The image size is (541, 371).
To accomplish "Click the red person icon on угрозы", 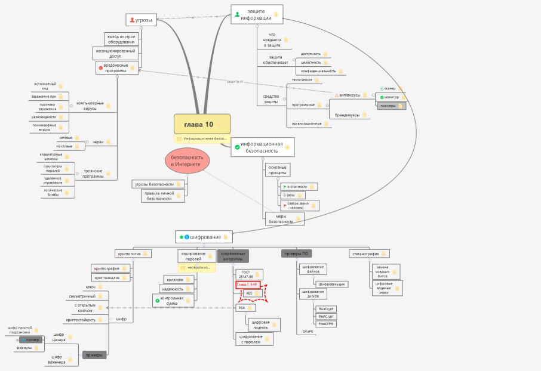I will [x=133, y=20].
